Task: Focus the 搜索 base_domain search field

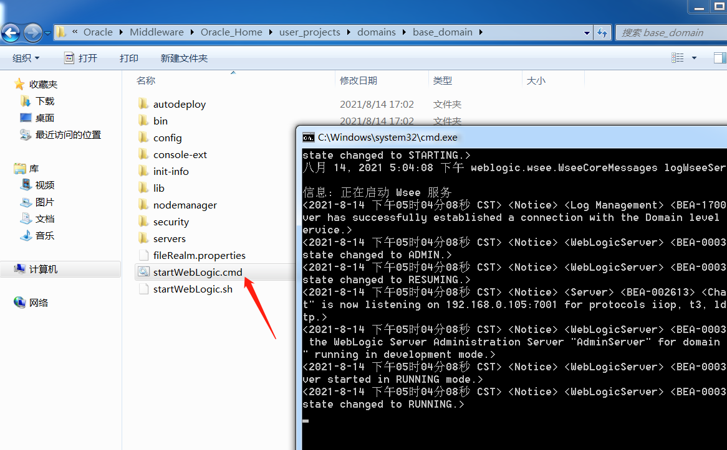Action: [x=672, y=32]
